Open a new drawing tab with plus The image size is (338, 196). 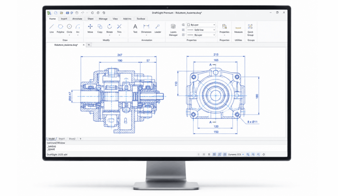[x=89, y=45]
